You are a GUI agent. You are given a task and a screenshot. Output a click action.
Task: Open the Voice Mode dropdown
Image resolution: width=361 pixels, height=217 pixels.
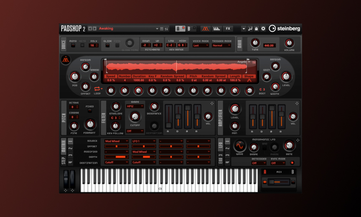[201, 45]
